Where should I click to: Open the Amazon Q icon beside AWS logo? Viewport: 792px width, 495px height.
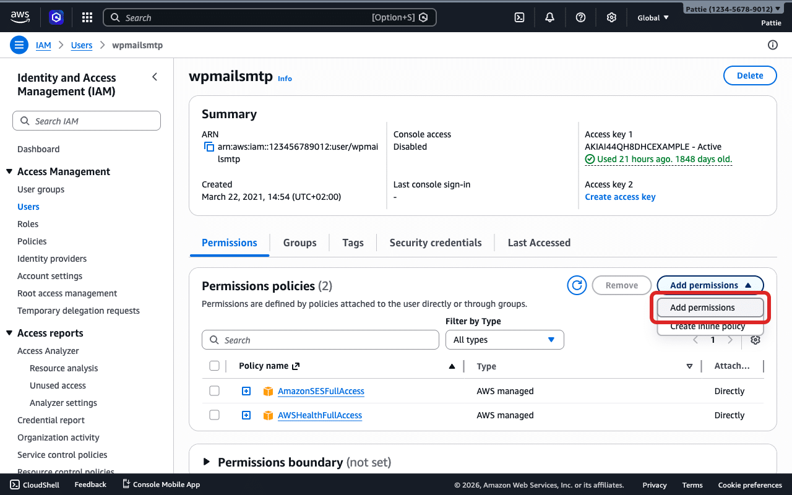pyautogui.click(x=56, y=17)
